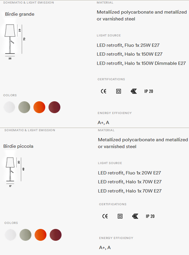Image resolution: width=189 pixels, height=255 pixels.
Task: Click Birdie grande's Class II double-square icon
Action: 119,91
